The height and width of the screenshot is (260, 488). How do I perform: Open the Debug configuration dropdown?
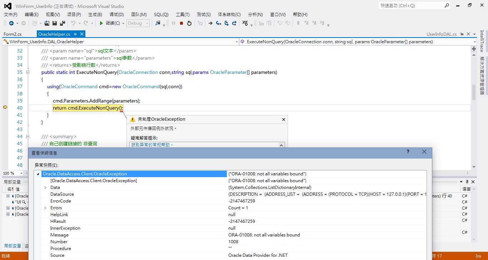(138, 23)
